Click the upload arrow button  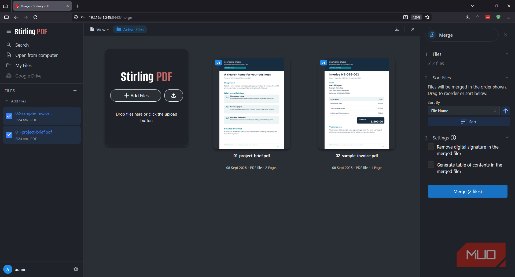[174, 95]
